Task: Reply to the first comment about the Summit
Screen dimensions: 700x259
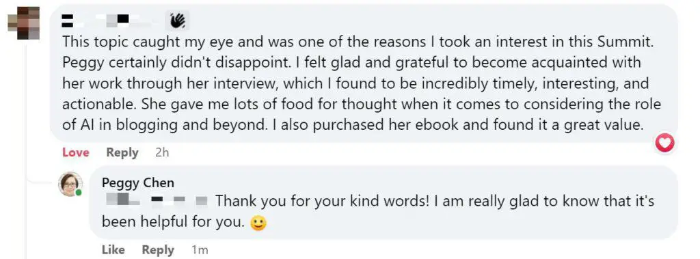Action: [x=122, y=152]
